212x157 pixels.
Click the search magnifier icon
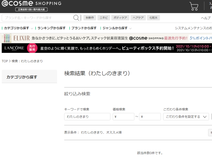76,18
